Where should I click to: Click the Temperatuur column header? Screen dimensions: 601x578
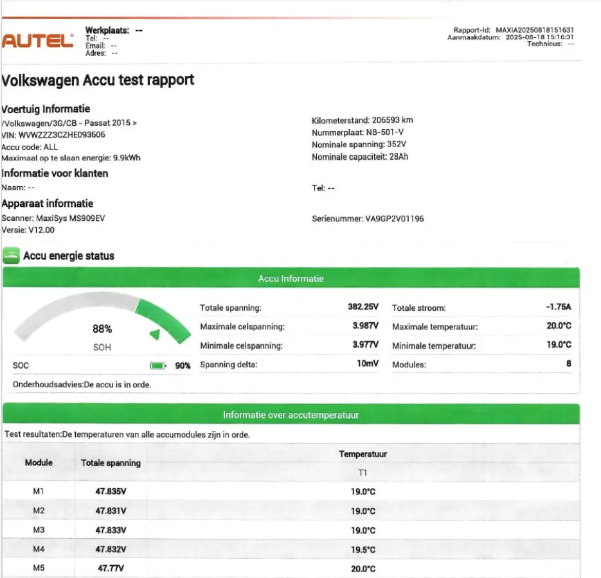[x=363, y=454]
